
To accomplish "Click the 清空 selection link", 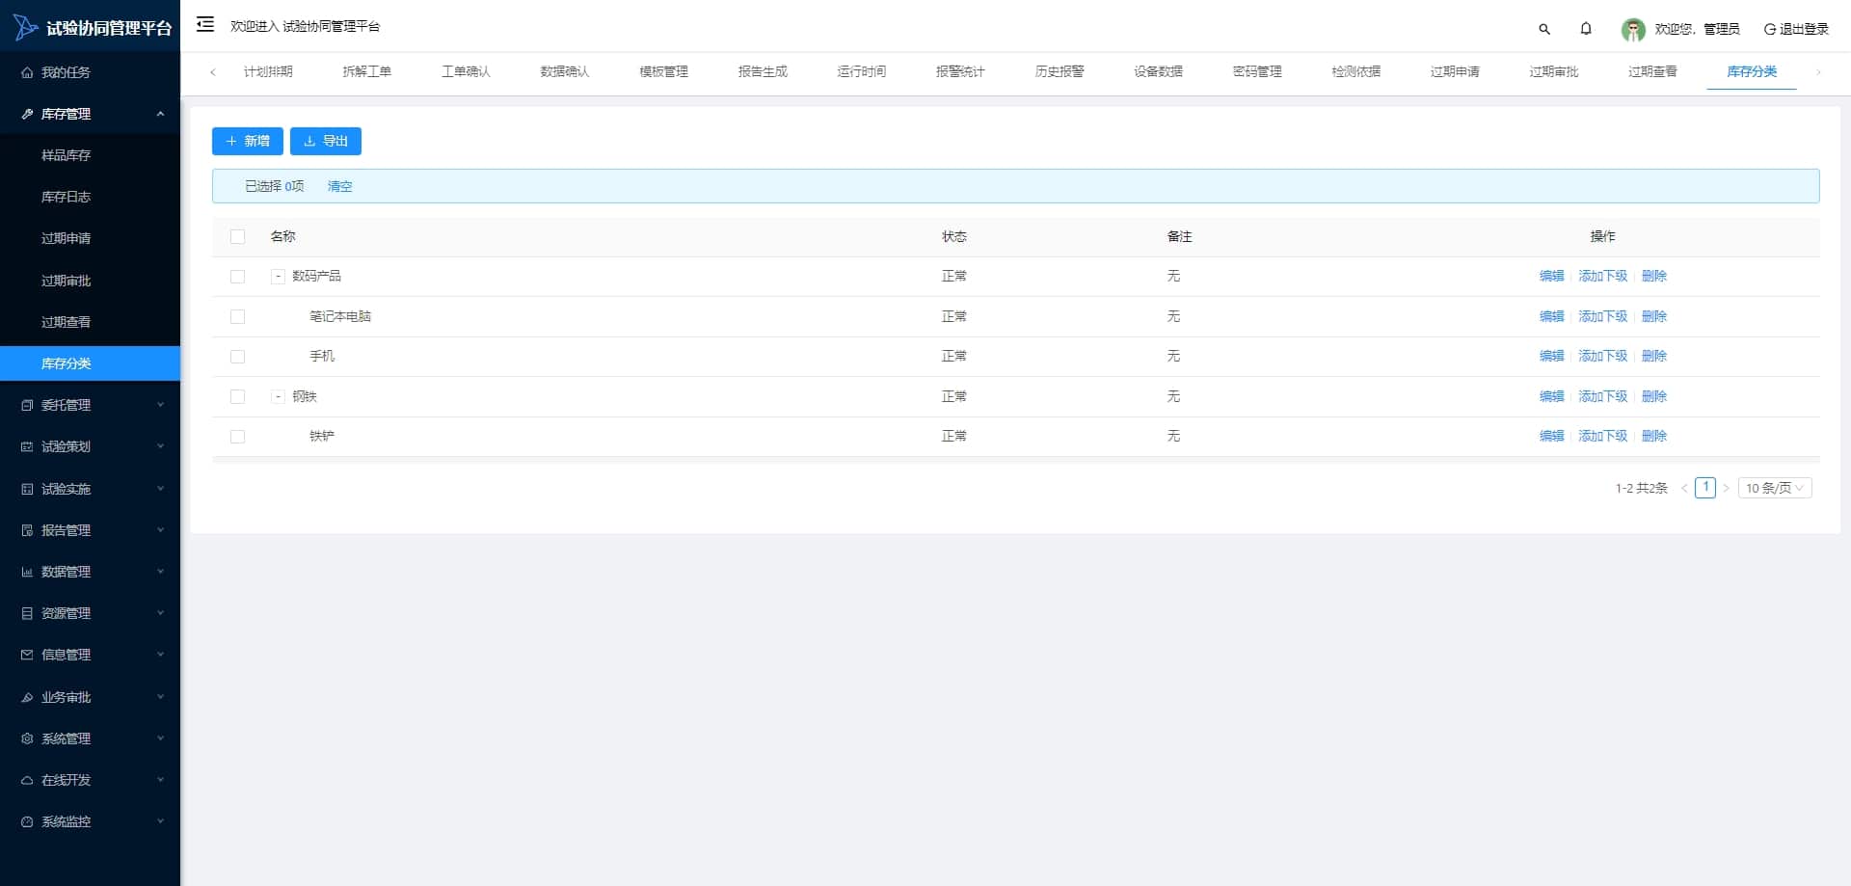I will 339,186.
